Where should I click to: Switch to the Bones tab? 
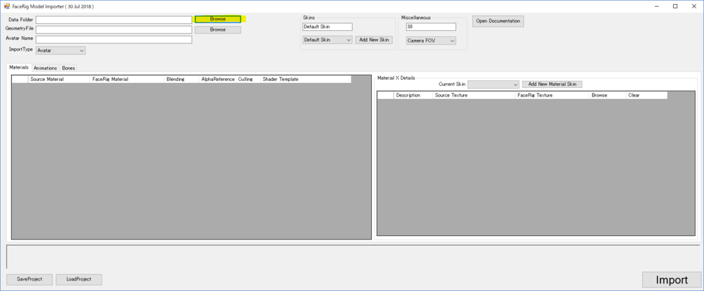click(x=69, y=68)
